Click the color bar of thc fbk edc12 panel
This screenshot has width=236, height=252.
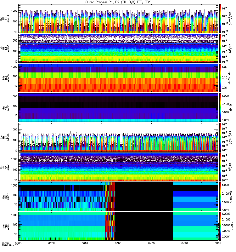click(220, 197)
